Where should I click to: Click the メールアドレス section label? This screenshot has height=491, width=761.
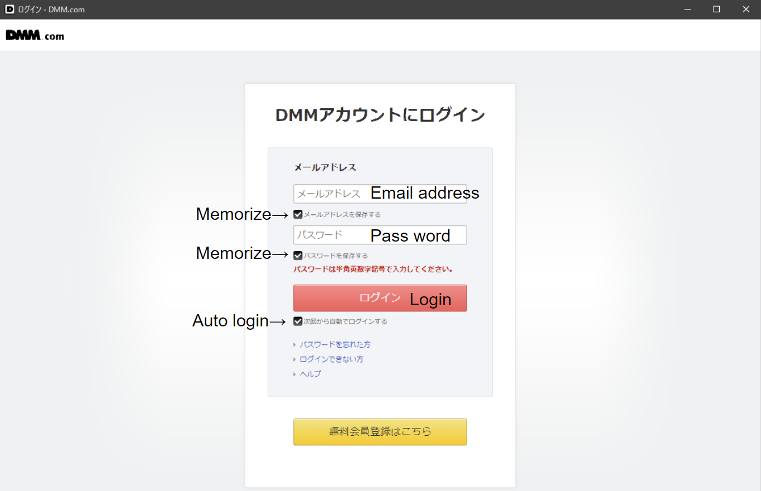tap(325, 167)
